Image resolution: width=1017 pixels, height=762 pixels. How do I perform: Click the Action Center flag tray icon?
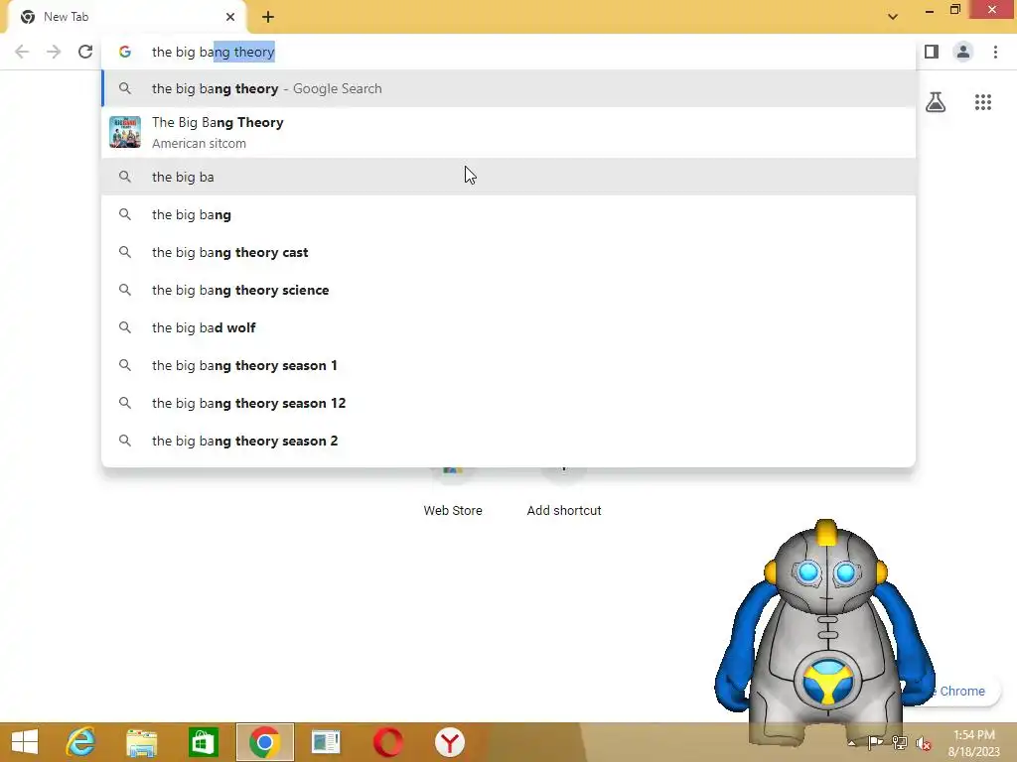click(875, 742)
